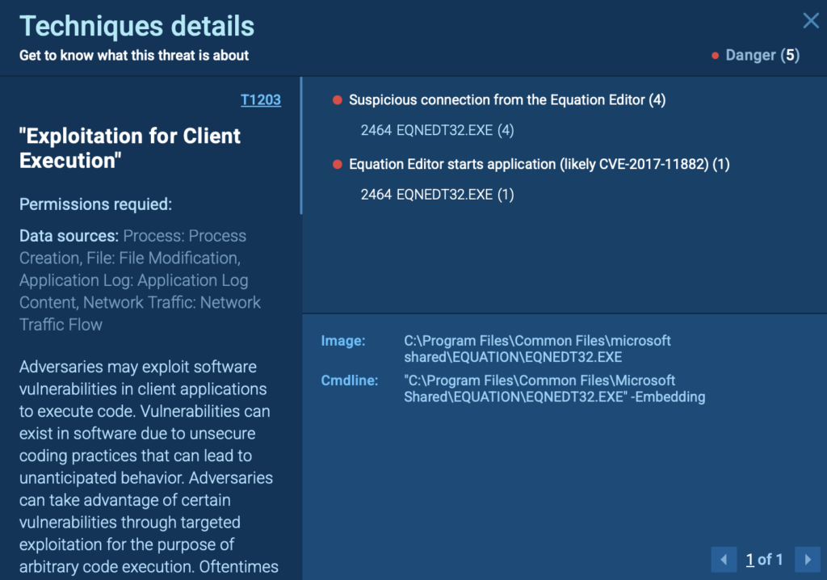The image size is (827, 580).
Task: Click the Data sources label
Action: [x=69, y=236]
